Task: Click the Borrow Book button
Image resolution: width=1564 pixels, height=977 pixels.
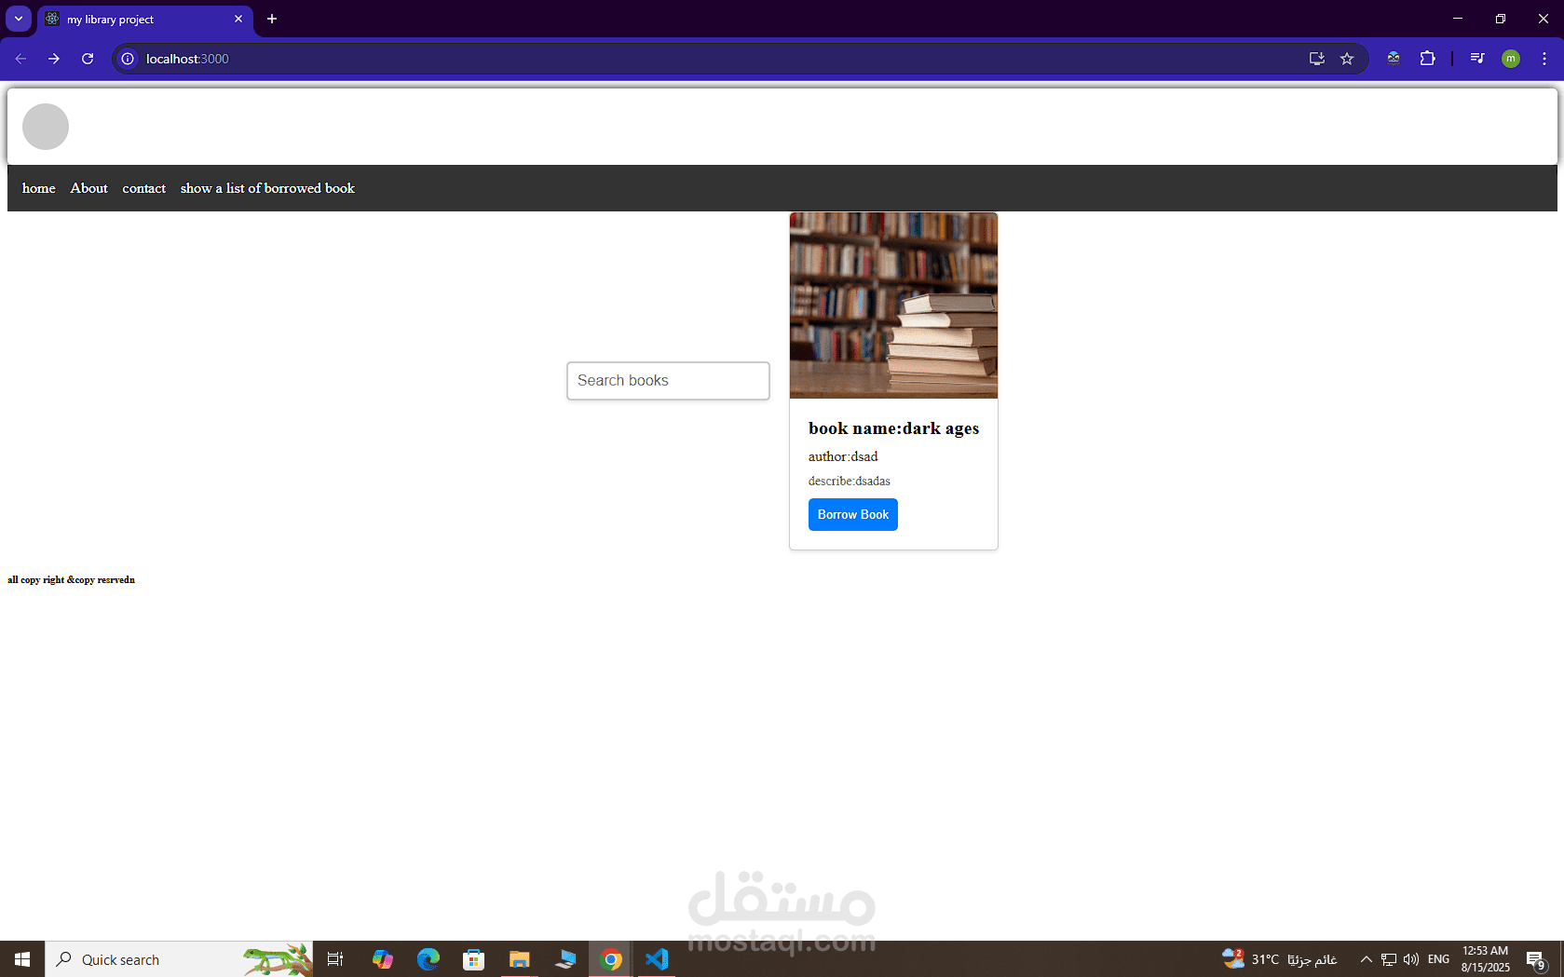Action: click(x=852, y=514)
